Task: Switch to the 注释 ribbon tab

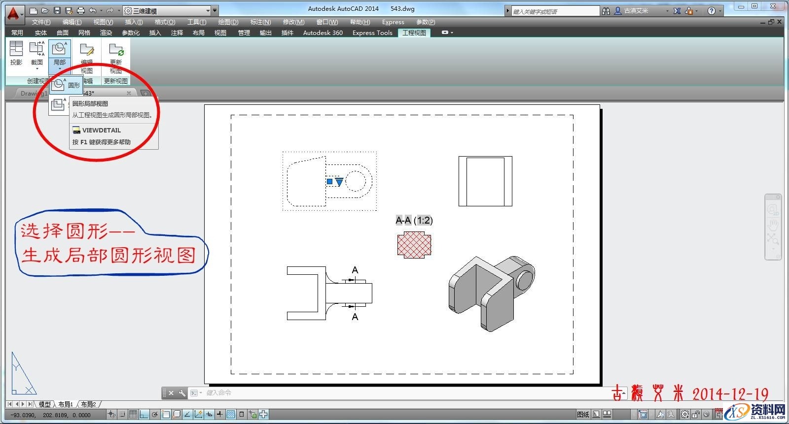Action: [x=177, y=33]
